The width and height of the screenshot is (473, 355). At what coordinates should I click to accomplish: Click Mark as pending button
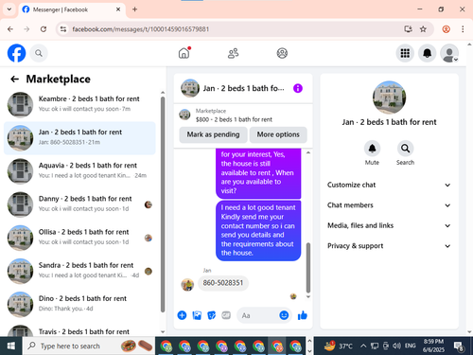click(x=213, y=134)
